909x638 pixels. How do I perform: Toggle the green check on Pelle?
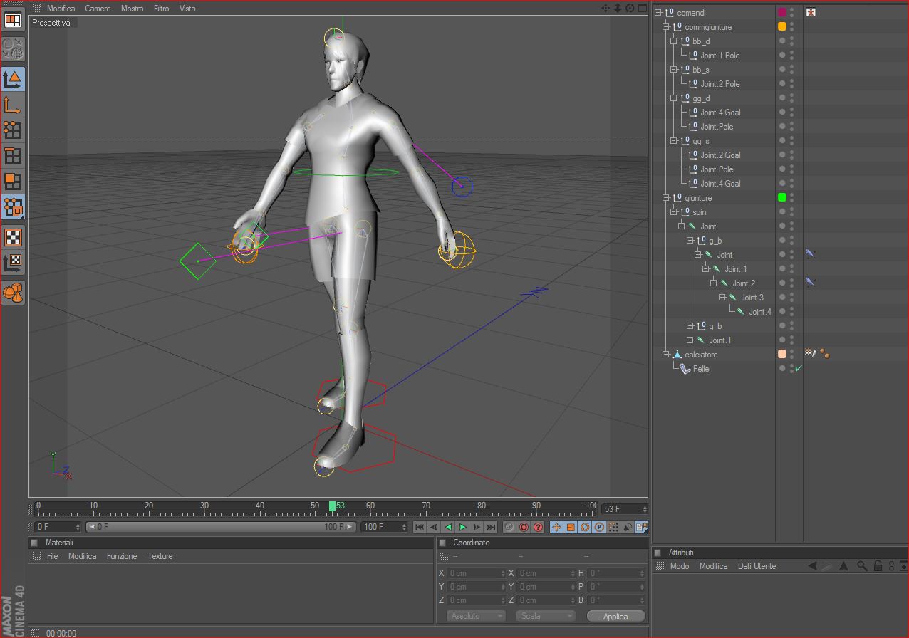(799, 368)
